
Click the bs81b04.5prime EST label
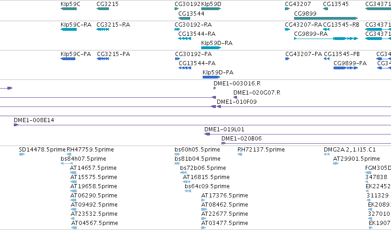click(x=198, y=159)
